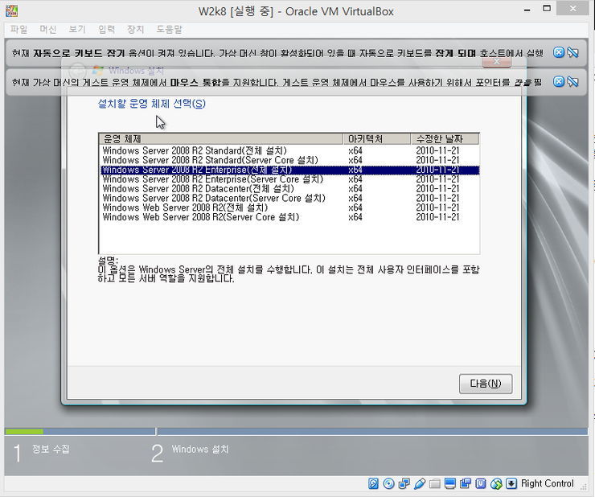Image resolution: width=595 pixels, height=497 pixels.
Task: Click the optical disc icon in status bar
Action: 389,483
